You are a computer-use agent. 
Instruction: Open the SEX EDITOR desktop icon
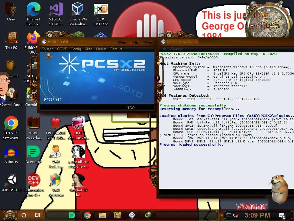(x=101, y=14)
